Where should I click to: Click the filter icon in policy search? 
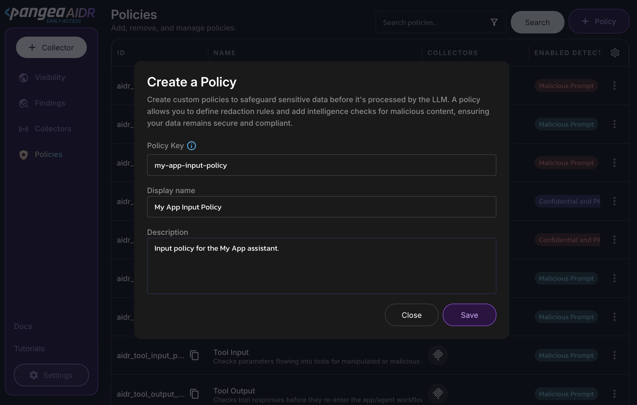494,22
